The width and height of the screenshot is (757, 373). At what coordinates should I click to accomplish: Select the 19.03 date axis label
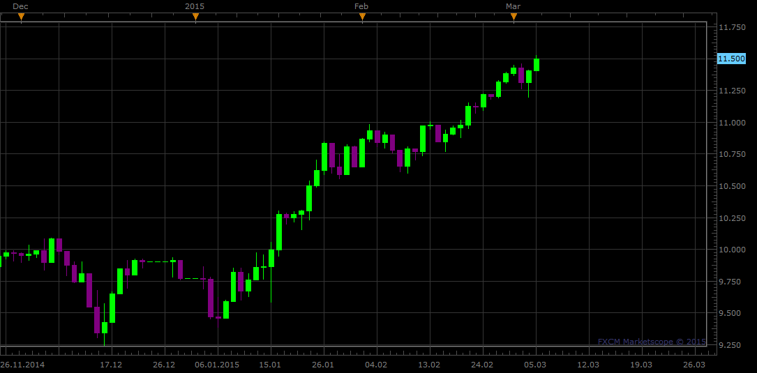(x=641, y=365)
